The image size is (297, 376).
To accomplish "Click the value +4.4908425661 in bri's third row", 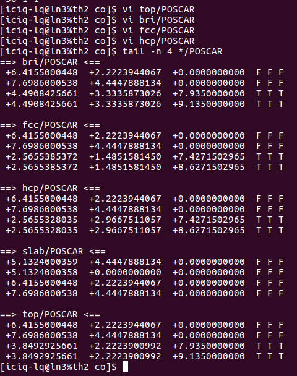I will [41, 93].
